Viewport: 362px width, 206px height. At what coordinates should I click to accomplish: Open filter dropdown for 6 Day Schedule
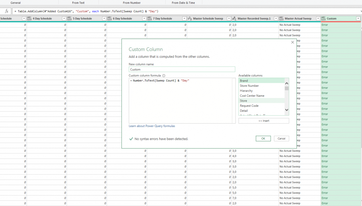(144, 18)
